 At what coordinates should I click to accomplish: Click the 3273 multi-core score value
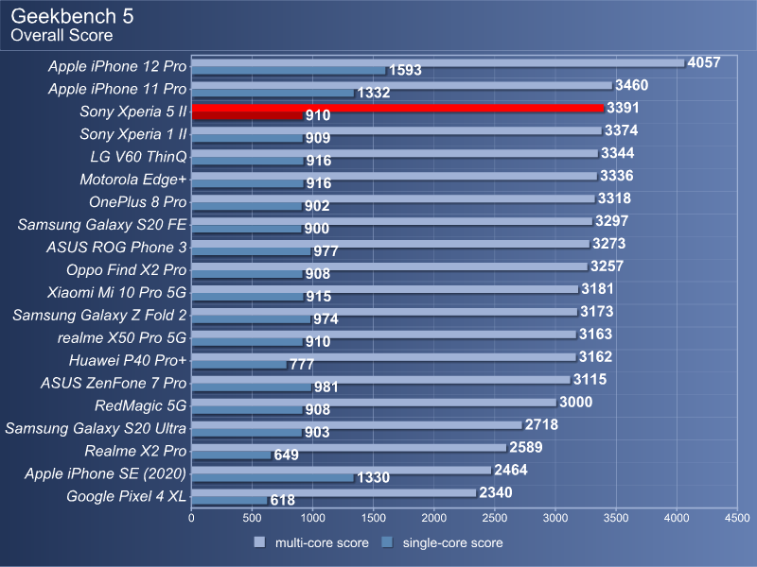pos(608,244)
